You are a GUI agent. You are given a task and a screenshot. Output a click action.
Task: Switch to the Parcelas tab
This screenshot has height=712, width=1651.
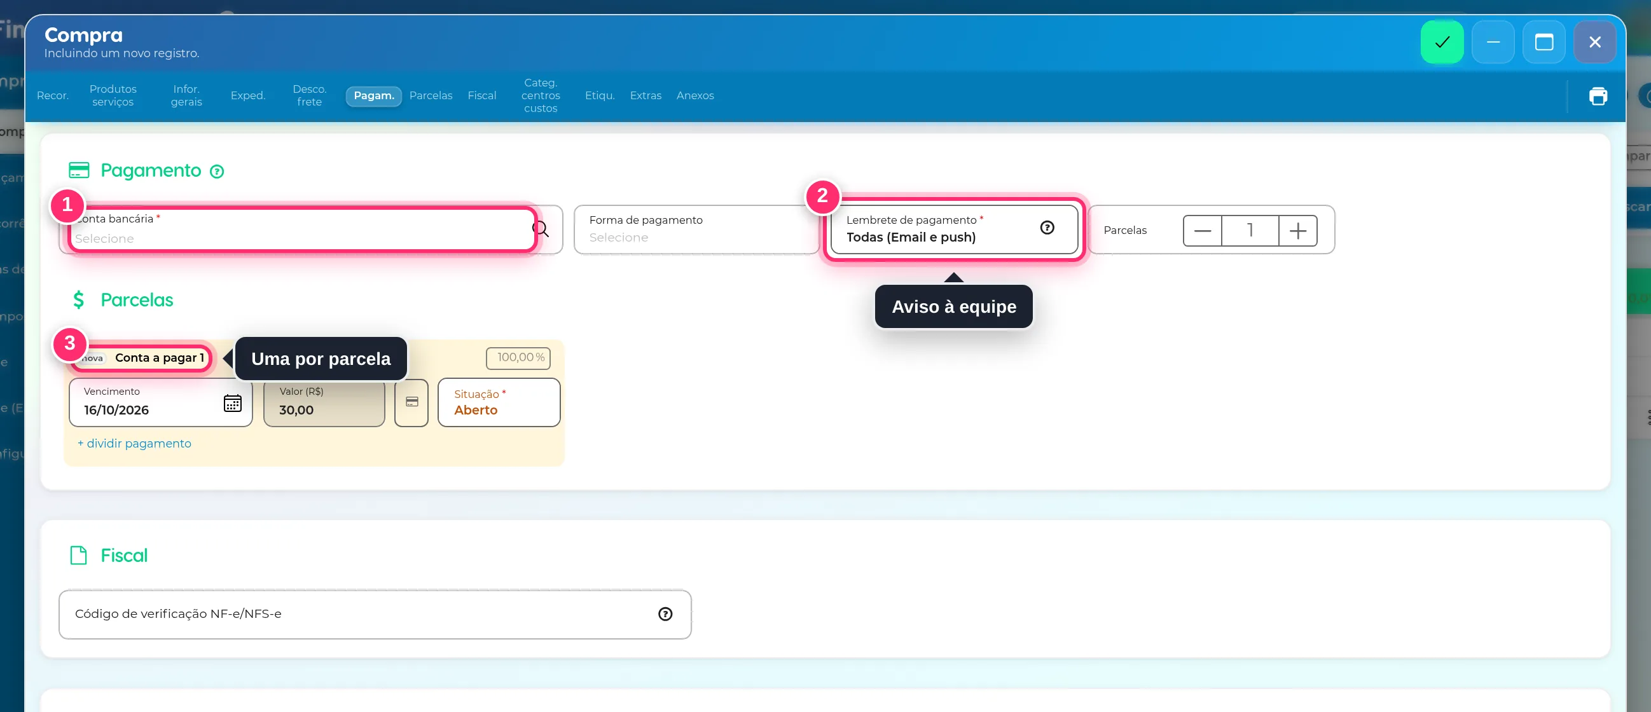tap(431, 95)
